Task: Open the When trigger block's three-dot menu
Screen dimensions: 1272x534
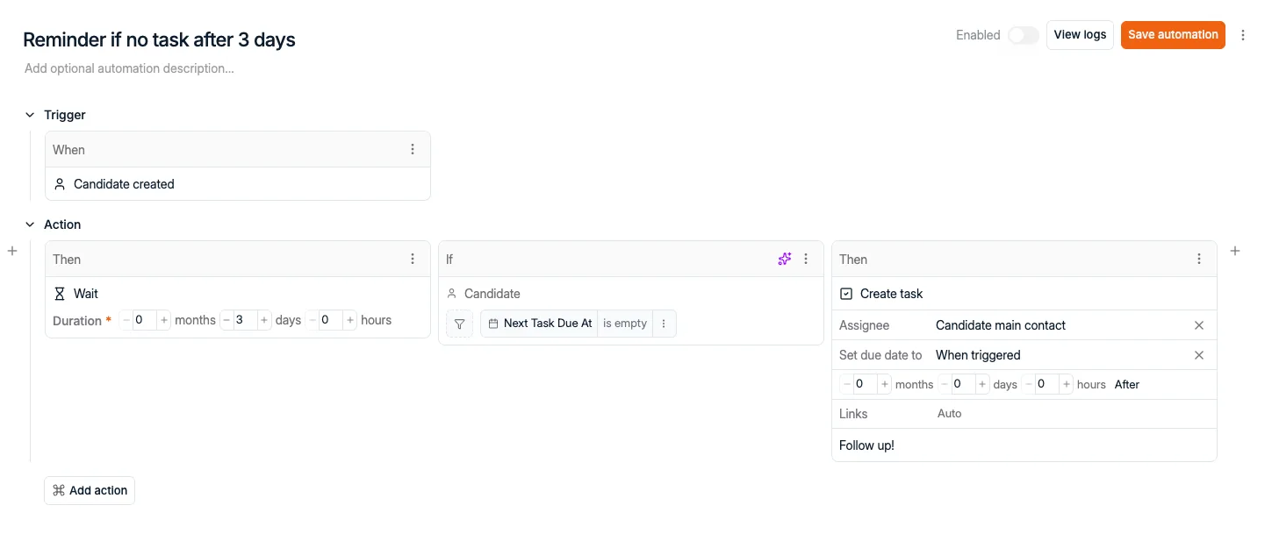Action: point(413,149)
